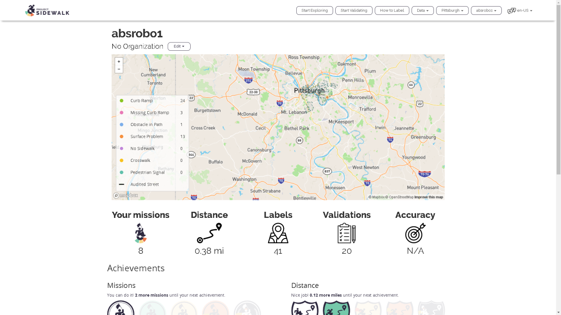The height and width of the screenshot is (315, 561).
Task: Click the second Missions achievement badge
Action: coord(152,308)
